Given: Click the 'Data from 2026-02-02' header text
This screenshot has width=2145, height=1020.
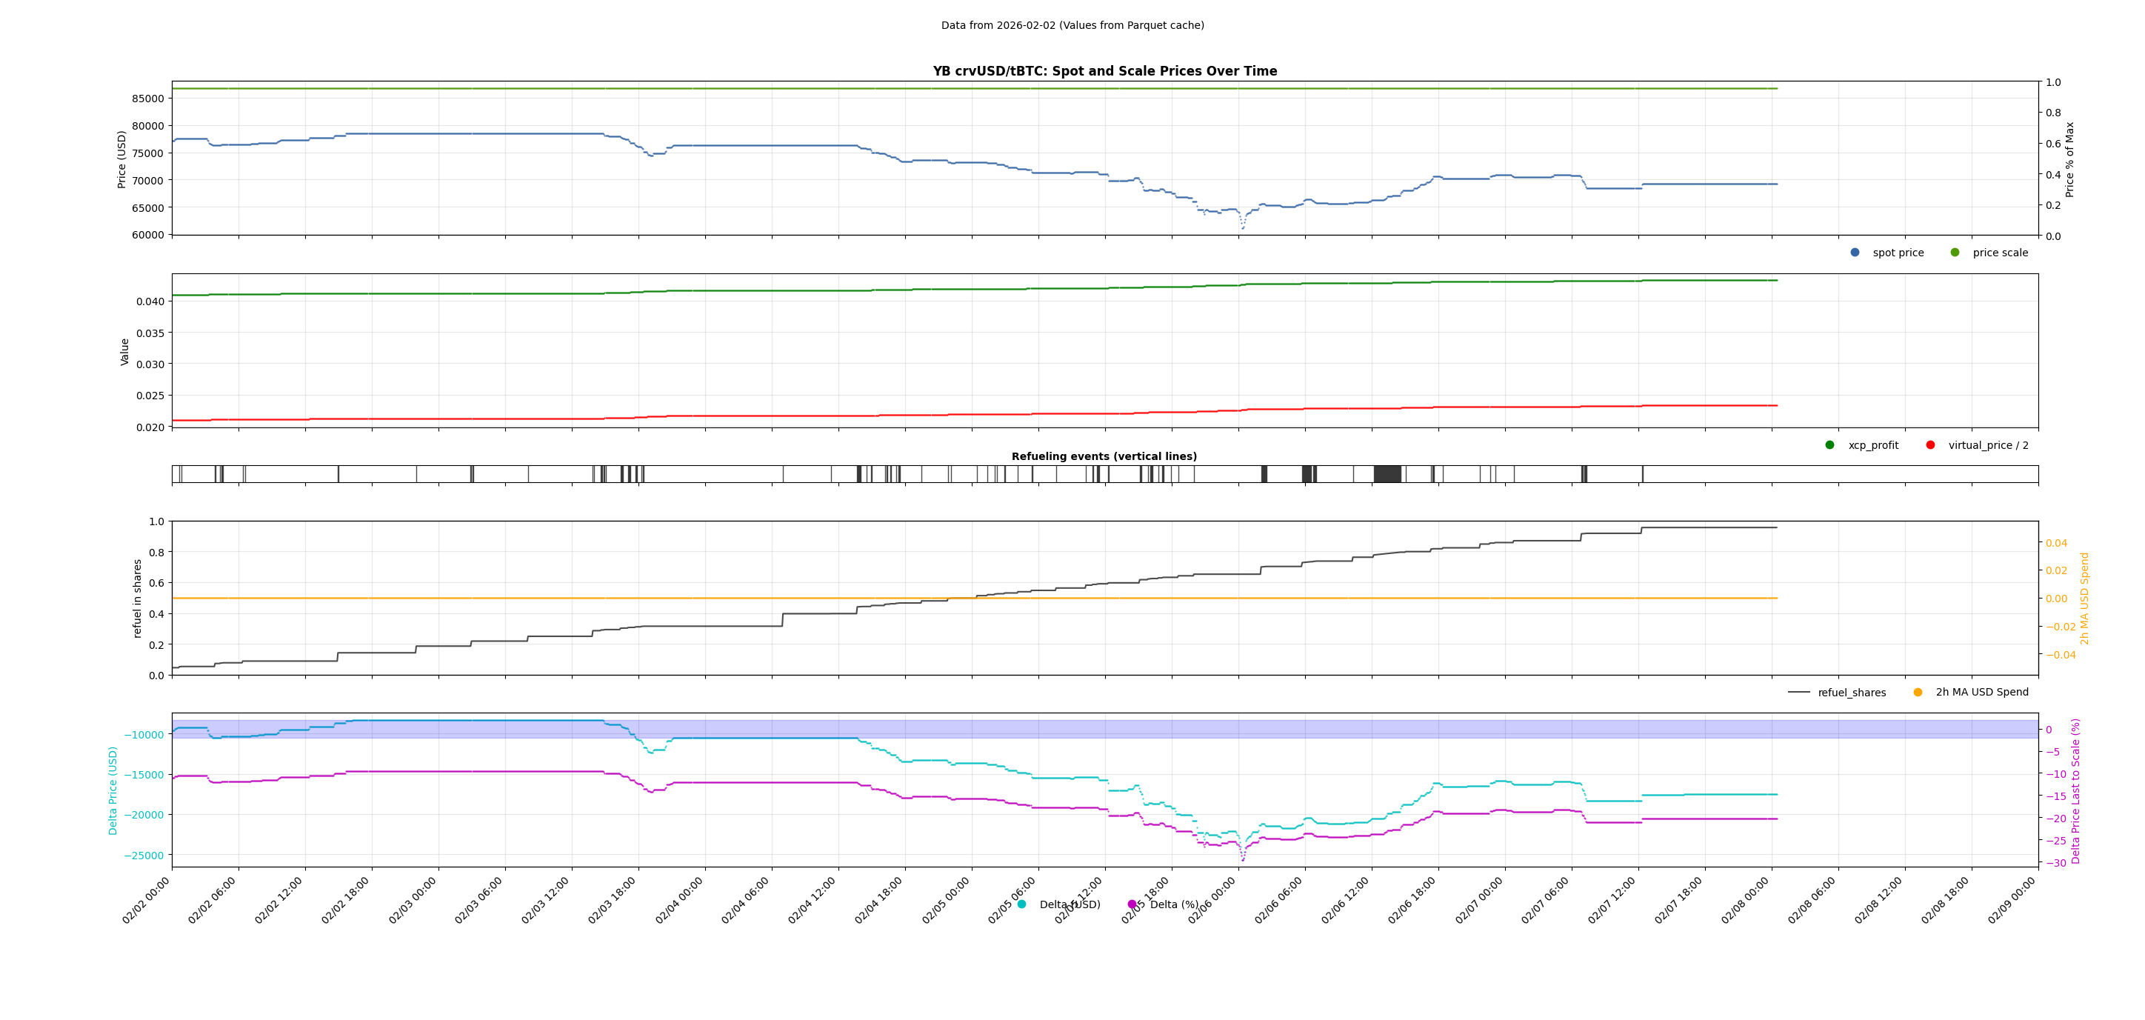Looking at the screenshot, I should tap(1072, 26).
